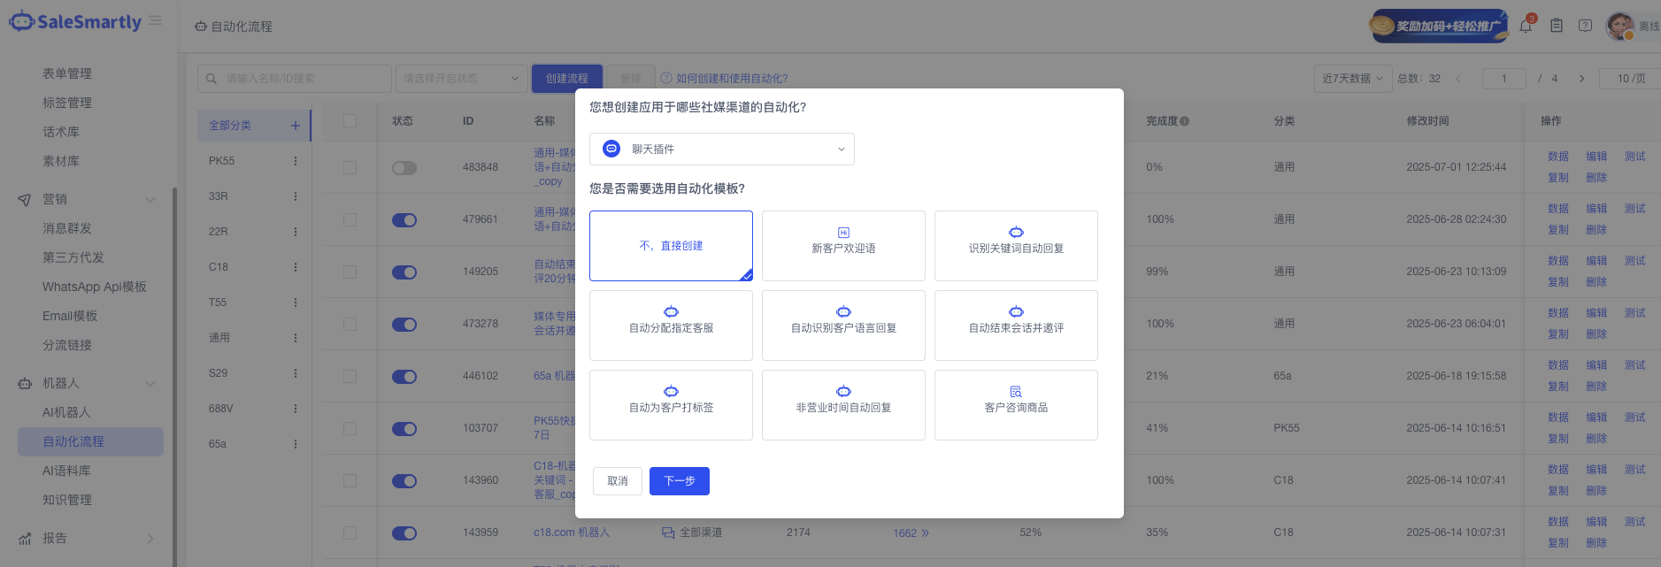Image resolution: width=1661 pixels, height=567 pixels.
Task: Click 编辑 link for flow 483848
Action: tap(1596, 157)
